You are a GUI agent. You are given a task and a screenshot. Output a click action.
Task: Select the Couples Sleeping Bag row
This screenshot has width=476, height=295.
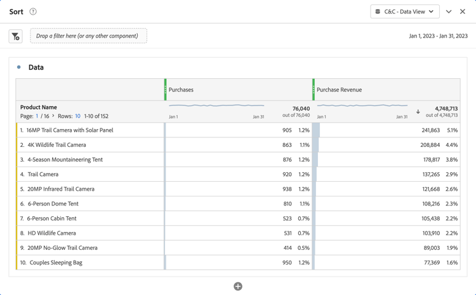(x=56, y=263)
